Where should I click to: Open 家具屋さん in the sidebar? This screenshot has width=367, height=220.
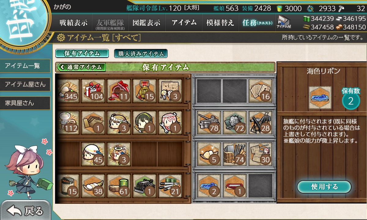tap(25, 103)
